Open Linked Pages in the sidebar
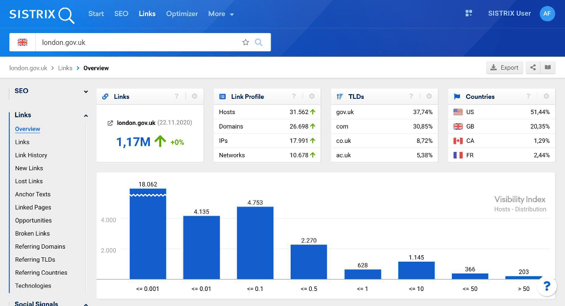 [33, 208]
